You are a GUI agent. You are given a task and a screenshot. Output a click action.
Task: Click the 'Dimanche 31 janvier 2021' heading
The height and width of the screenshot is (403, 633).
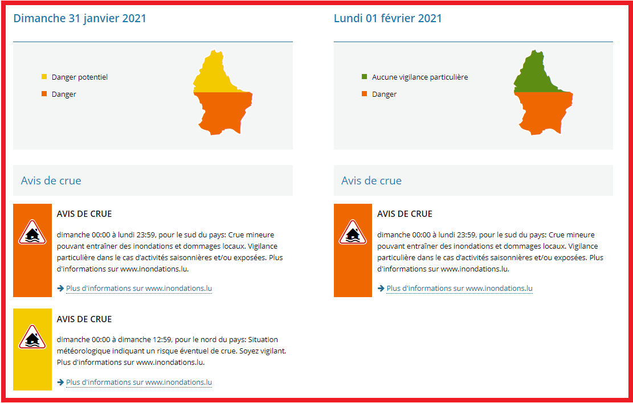pyautogui.click(x=80, y=18)
